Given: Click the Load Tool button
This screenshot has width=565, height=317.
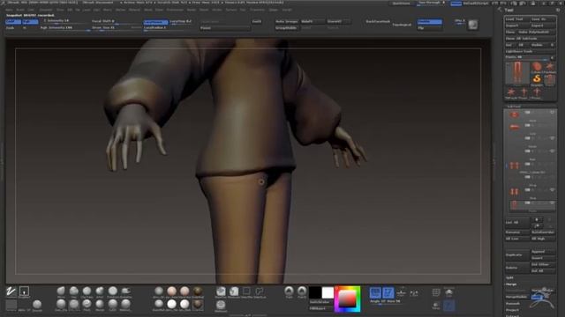Looking at the screenshot, I should pos(517,19).
